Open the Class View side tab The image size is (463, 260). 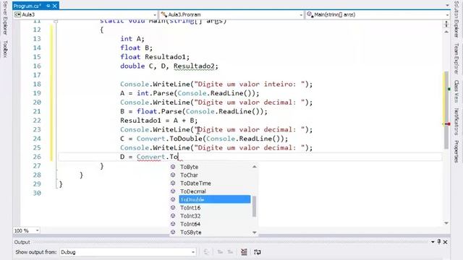tap(456, 91)
